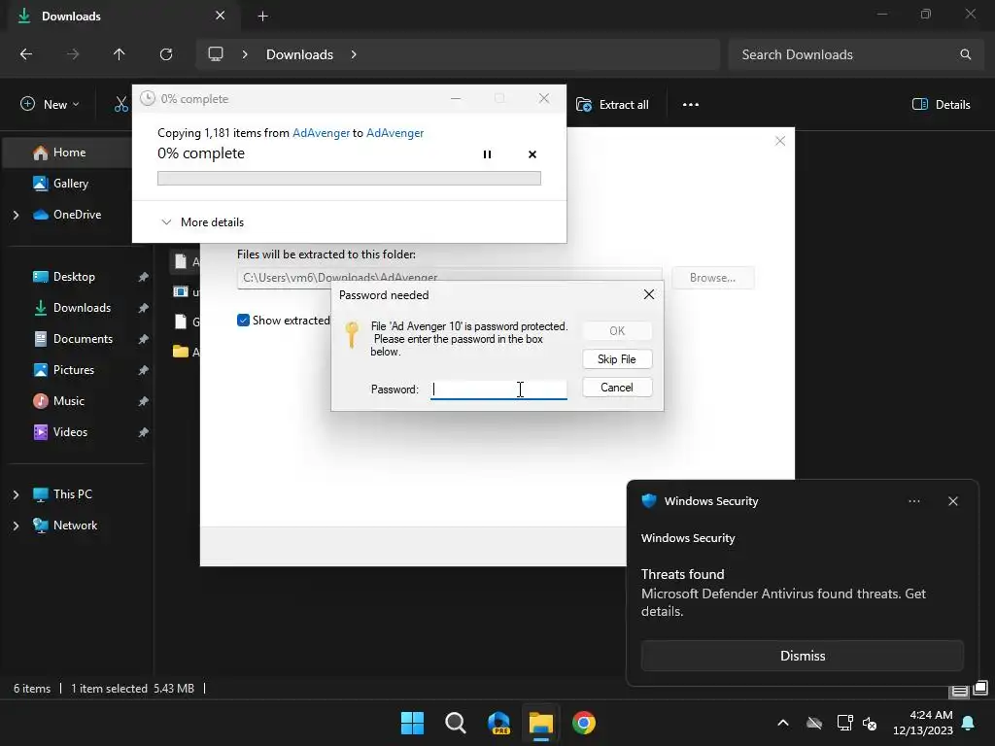Dismiss the Windows Security notification
995x746 pixels.
pyautogui.click(x=802, y=656)
